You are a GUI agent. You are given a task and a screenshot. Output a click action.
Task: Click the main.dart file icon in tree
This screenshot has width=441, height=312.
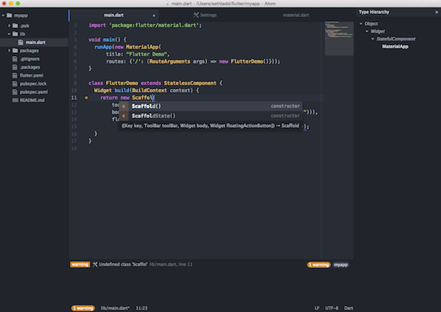[x=21, y=42]
